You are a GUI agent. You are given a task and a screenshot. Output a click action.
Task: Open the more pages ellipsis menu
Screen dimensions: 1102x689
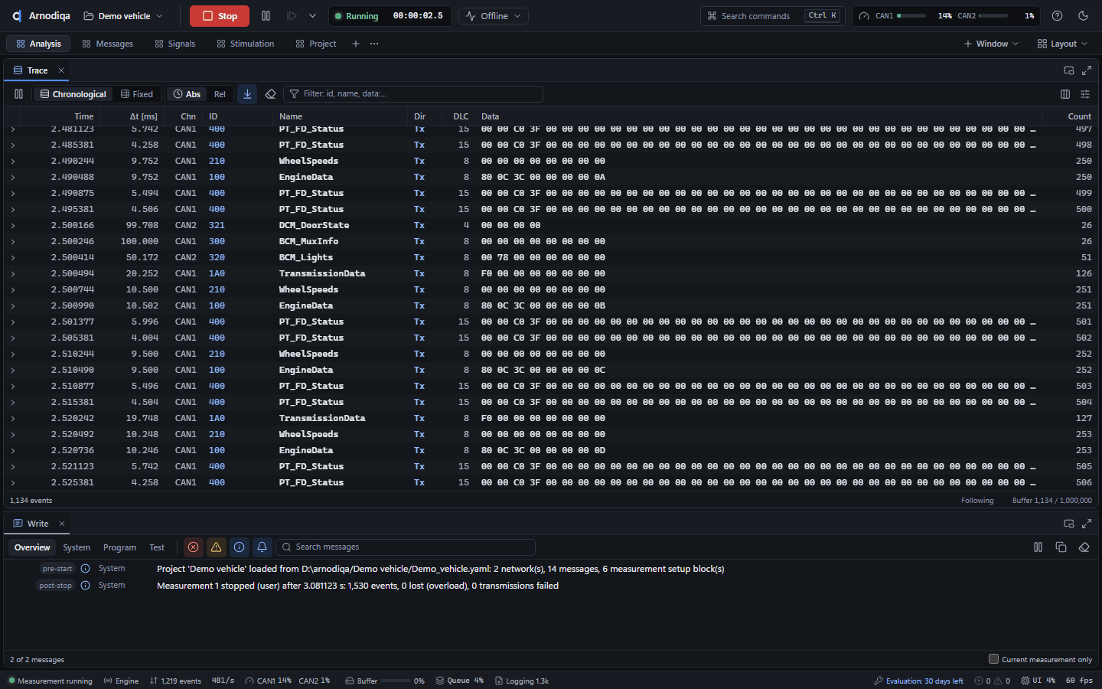pos(374,44)
